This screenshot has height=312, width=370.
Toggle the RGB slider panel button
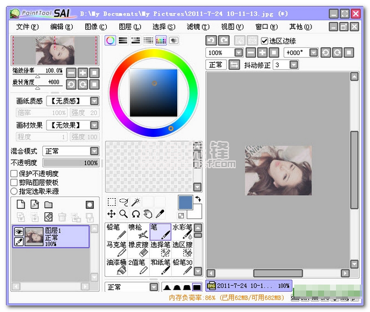point(123,41)
